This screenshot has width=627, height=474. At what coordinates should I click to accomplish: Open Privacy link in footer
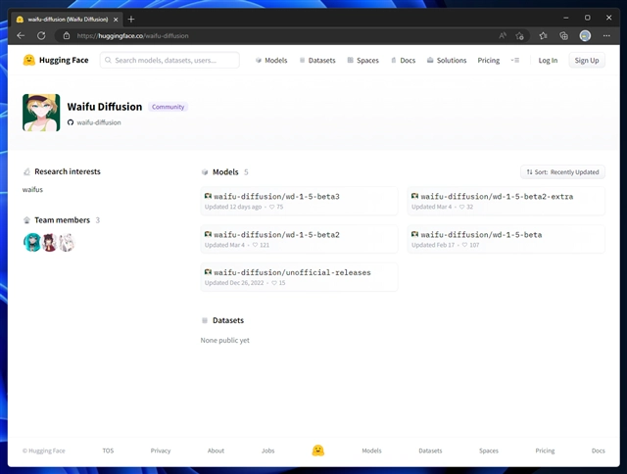point(161,450)
